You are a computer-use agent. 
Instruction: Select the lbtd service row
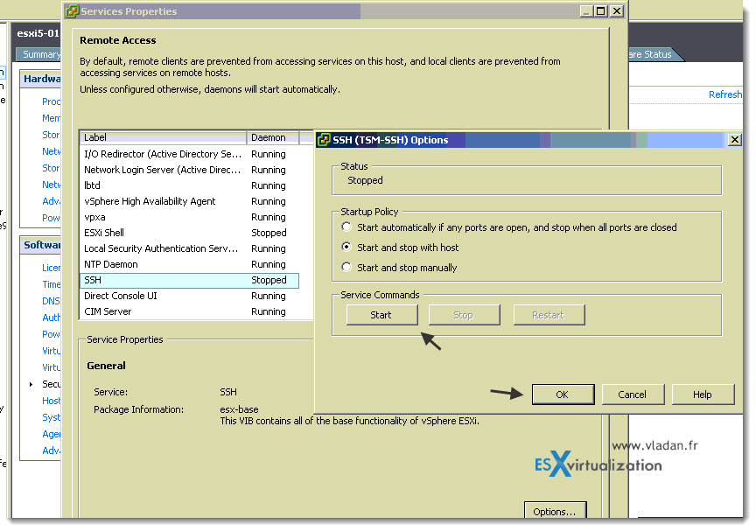[x=190, y=185]
